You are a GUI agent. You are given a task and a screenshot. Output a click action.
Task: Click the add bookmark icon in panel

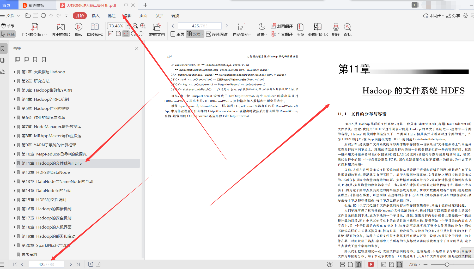tap(35, 59)
